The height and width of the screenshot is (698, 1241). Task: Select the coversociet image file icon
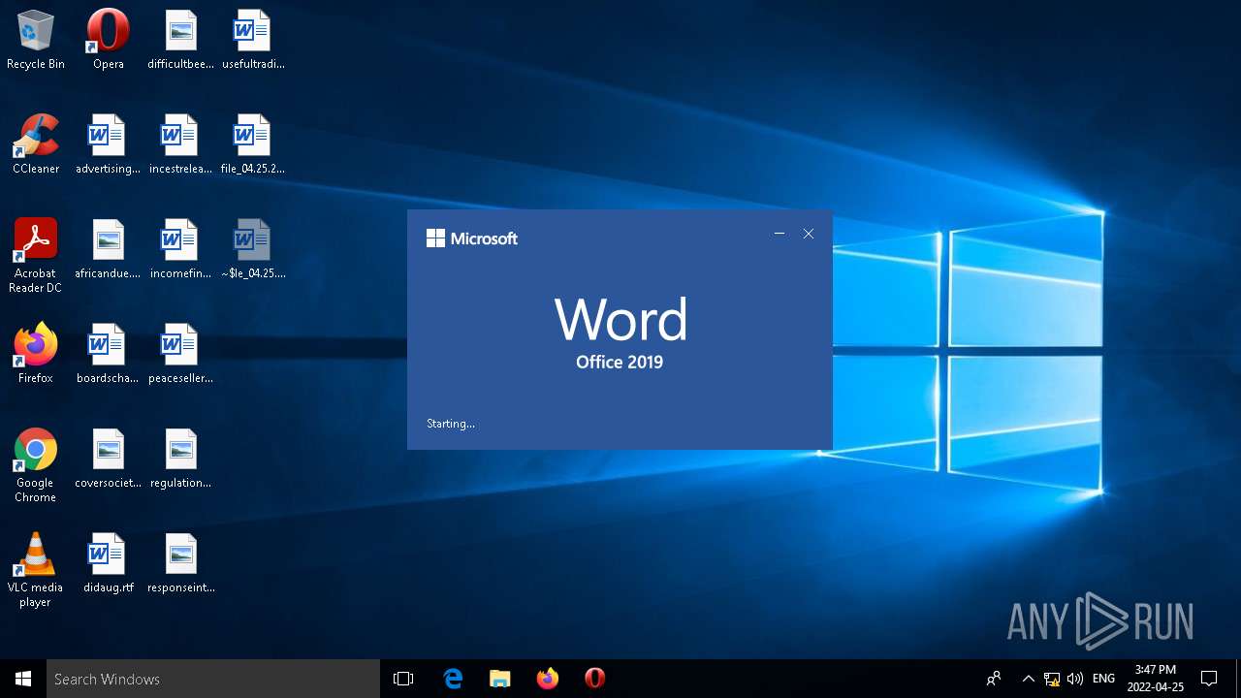109,458
